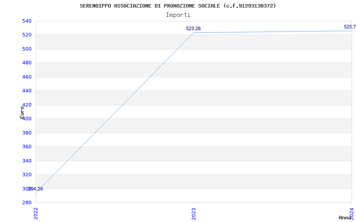This screenshot has height=222, width=356.
Task: Click the 2022 x-axis label
Action: pyautogui.click(x=36, y=214)
